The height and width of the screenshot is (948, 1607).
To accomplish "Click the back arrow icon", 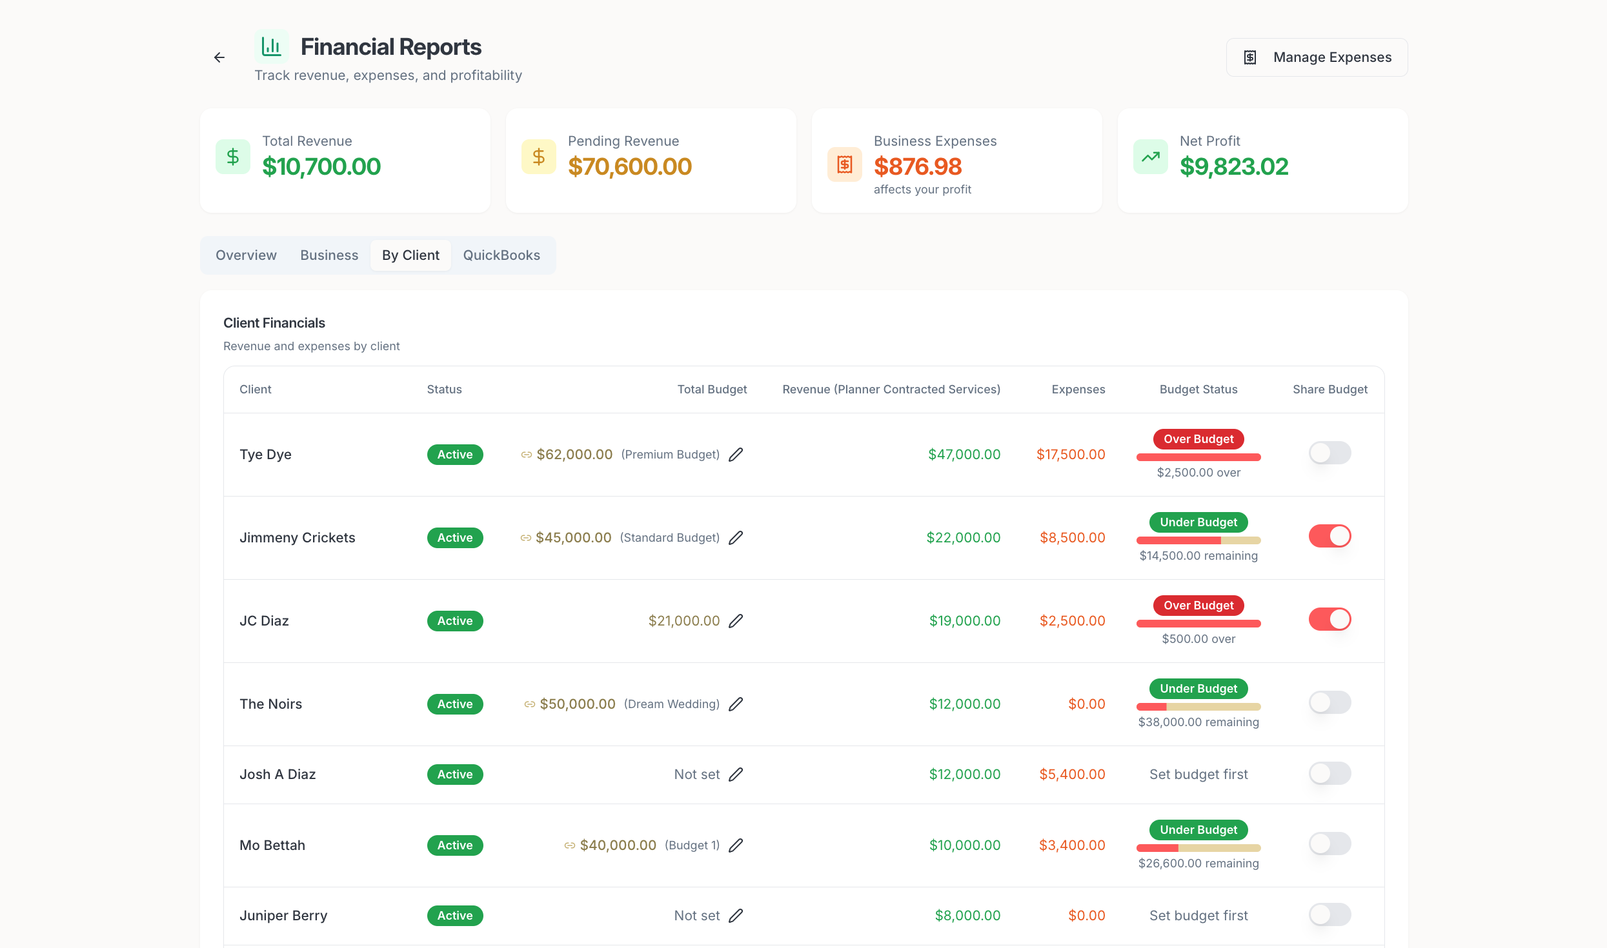I will [219, 57].
